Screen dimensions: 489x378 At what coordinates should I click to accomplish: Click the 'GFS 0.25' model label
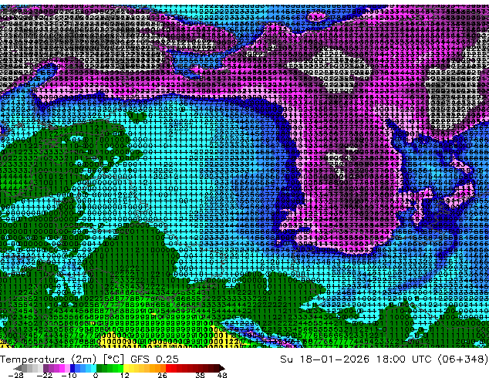pyautogui.click(x=154, y=359)
